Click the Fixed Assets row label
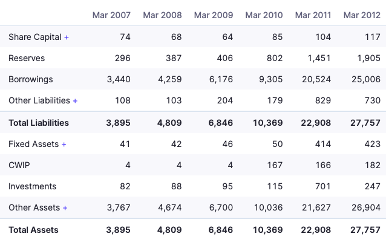Image resolution: width=386 pixels, height=248 pixels. 33,144
